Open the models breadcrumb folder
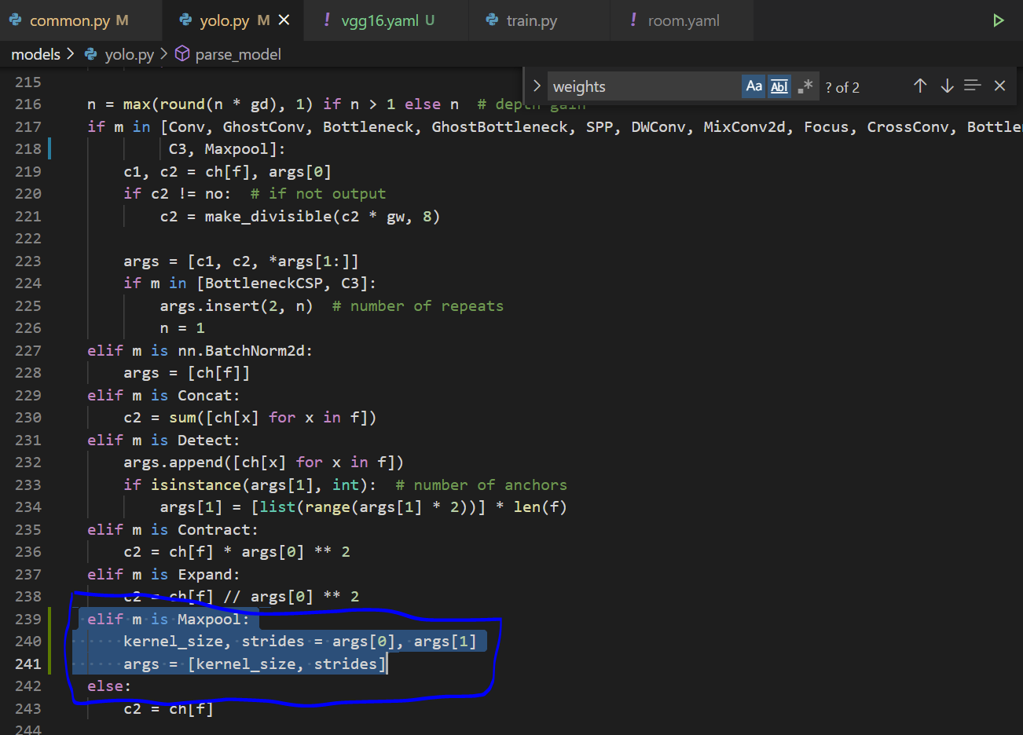This screenshot has width=1023, height=735. (x=35, y=54)
